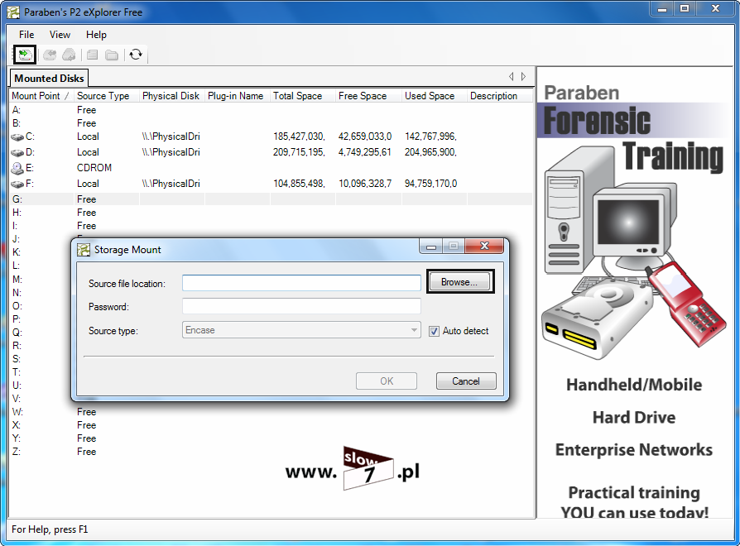The image size is (740, 546).
Task: Click the Used Space column header
Action: (x=435, y=96)
